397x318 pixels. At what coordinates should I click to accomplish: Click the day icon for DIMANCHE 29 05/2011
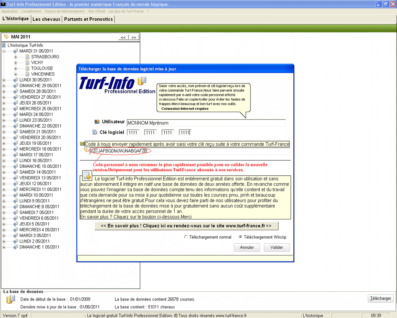pyautogui.click(x=16, y=86)
